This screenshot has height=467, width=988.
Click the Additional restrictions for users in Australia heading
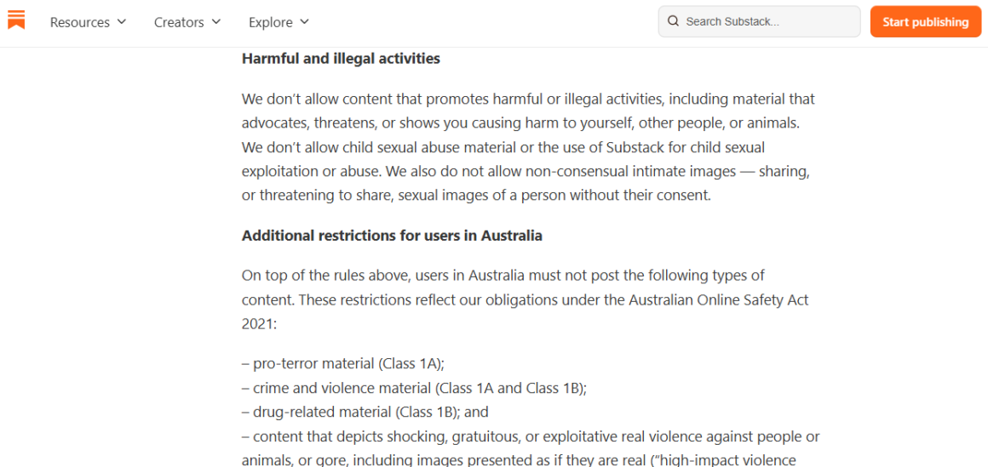392,236
